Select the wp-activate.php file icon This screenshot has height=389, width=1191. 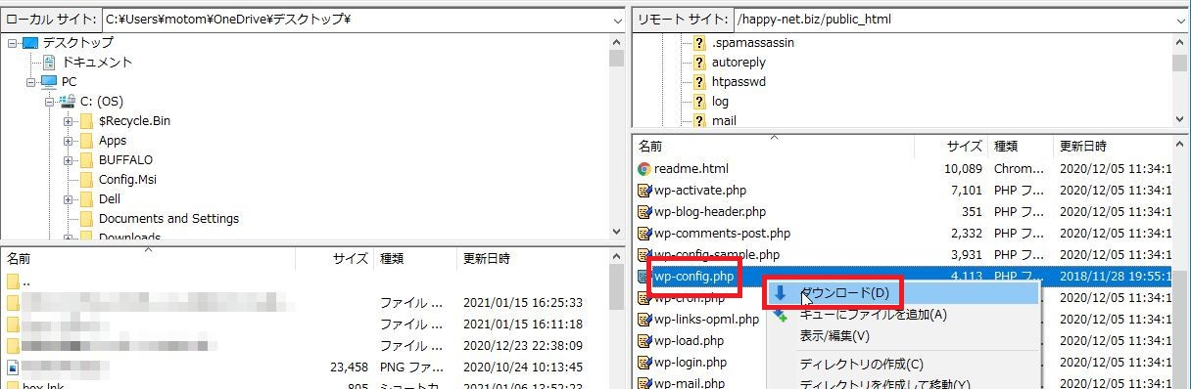(644, 190)
